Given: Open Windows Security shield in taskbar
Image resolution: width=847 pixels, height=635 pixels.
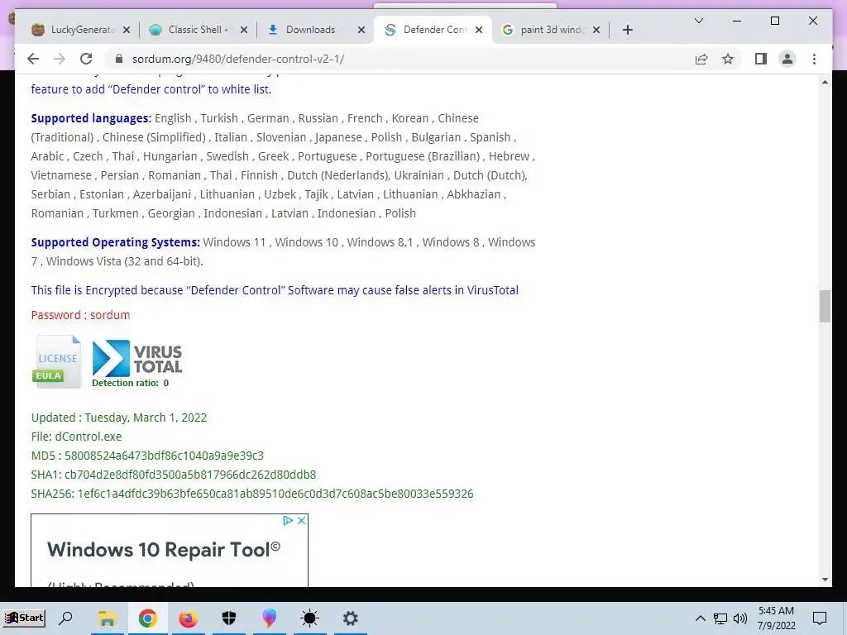Looking at the screenshot, I should 229,618.
